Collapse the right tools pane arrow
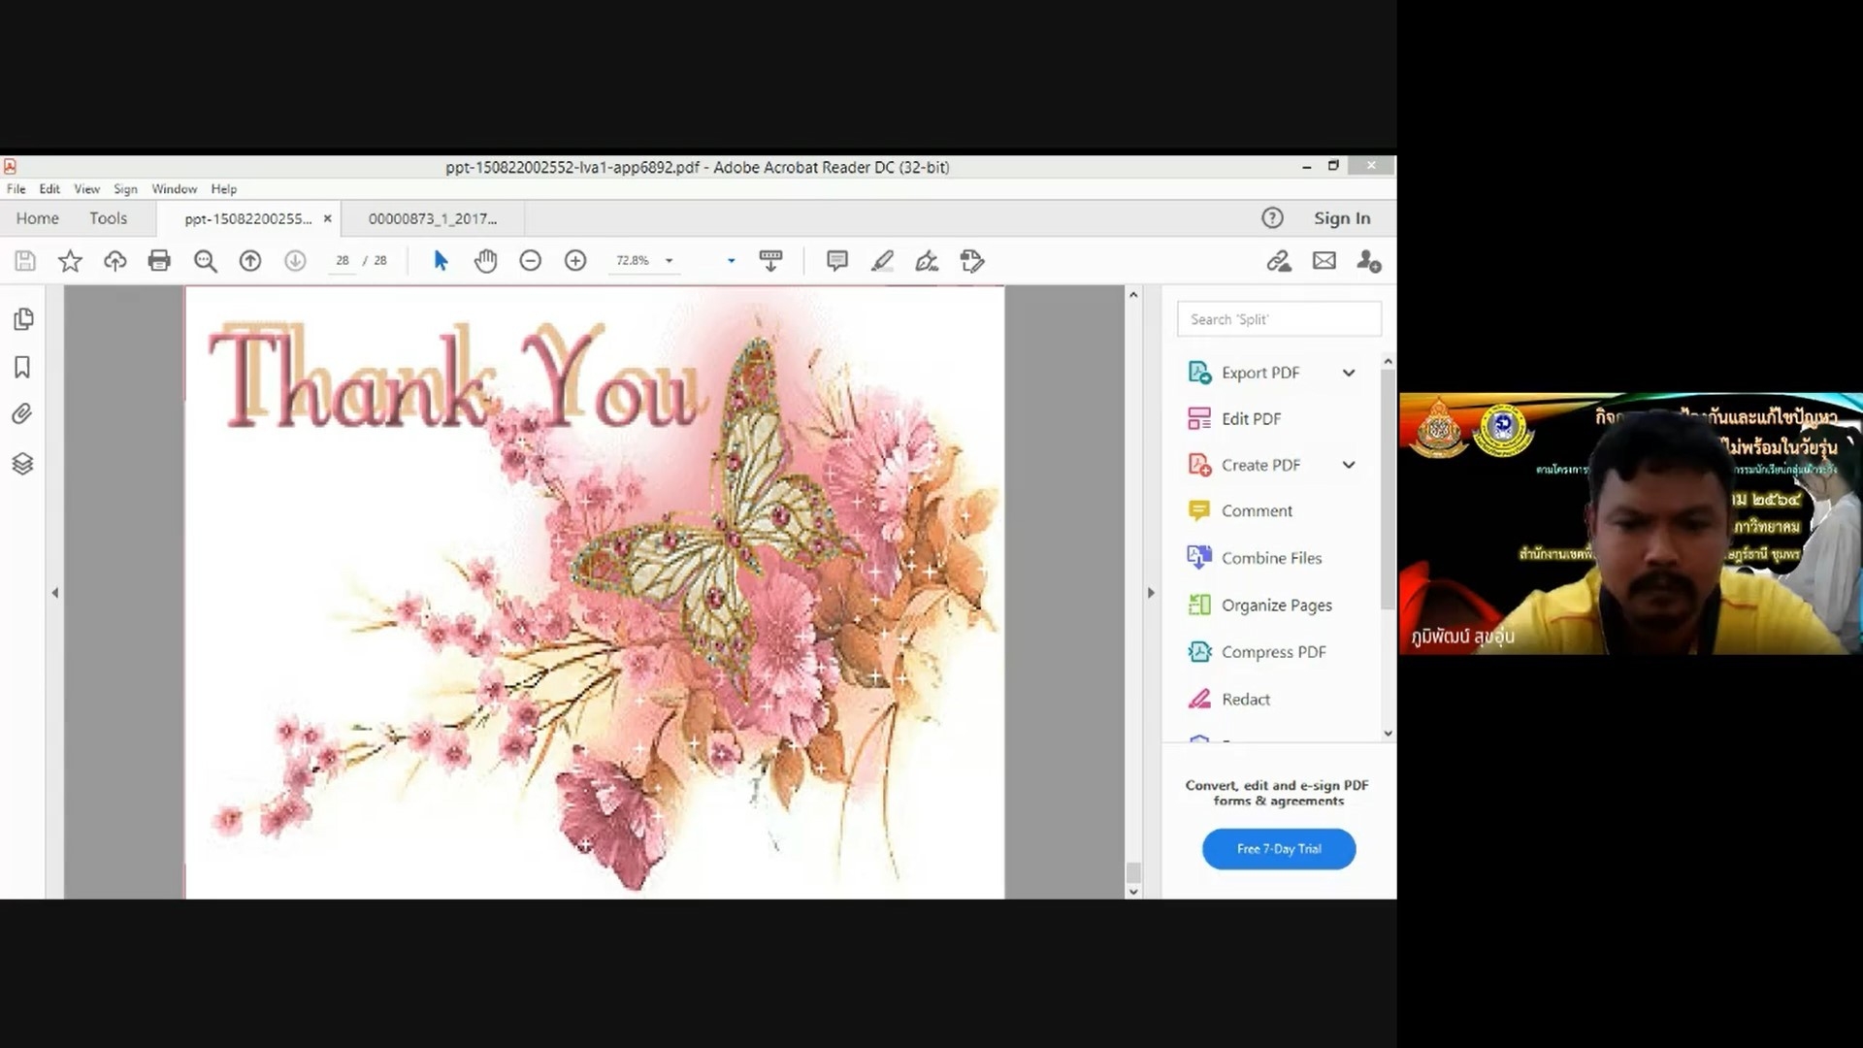 click(1151, 592)
